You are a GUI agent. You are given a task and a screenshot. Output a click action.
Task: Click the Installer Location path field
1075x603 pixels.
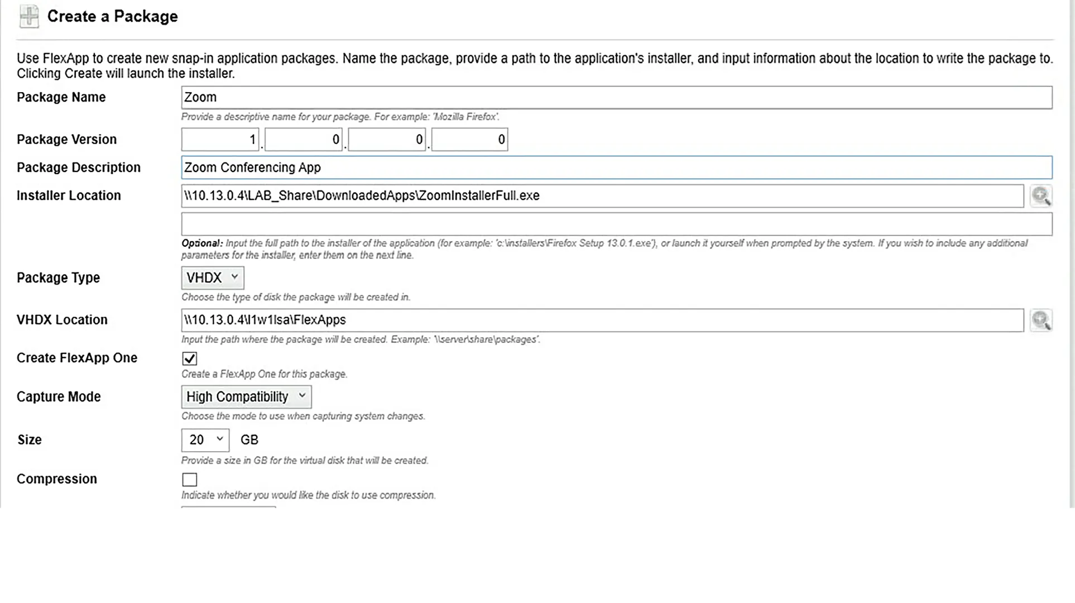[x=603, y=196]
